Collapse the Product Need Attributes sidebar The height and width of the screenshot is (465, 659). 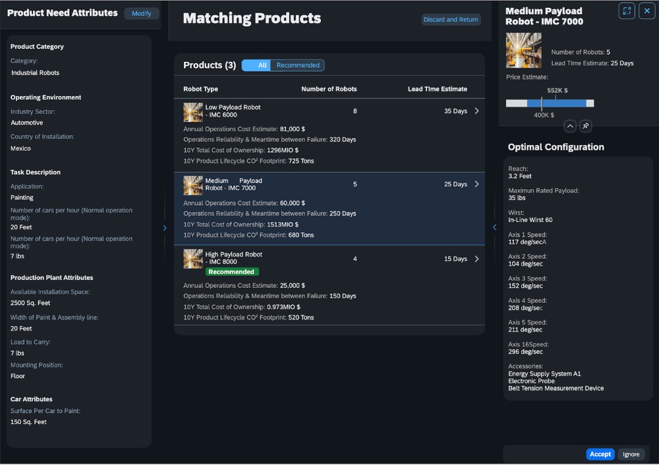pos(165,227)
